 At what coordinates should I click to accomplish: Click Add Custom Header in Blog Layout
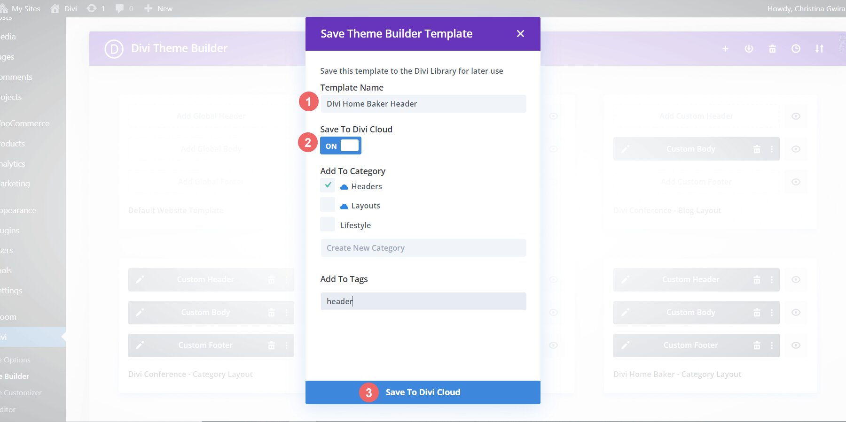(x=696, y=116)
